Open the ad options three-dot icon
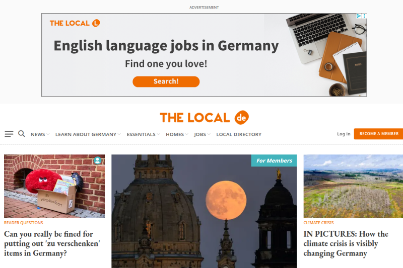Screen dimensions: 403x268 pos(364,16)
